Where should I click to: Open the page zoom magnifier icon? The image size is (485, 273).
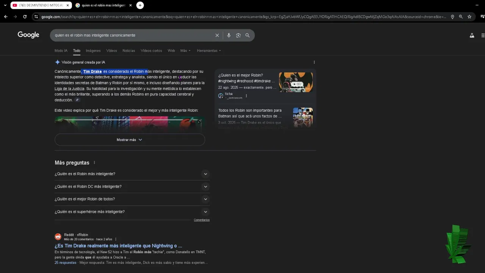pyautogui.click(x=461, y=17)
